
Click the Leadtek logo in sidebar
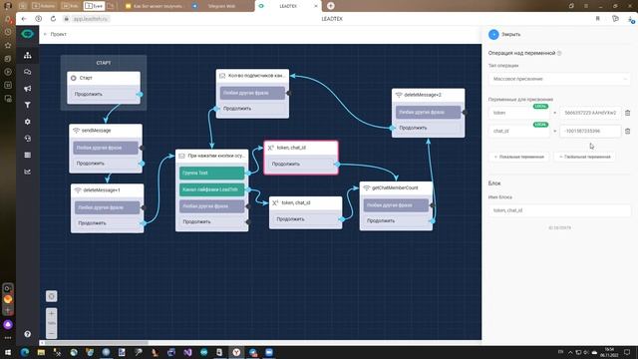pos(27,34)
